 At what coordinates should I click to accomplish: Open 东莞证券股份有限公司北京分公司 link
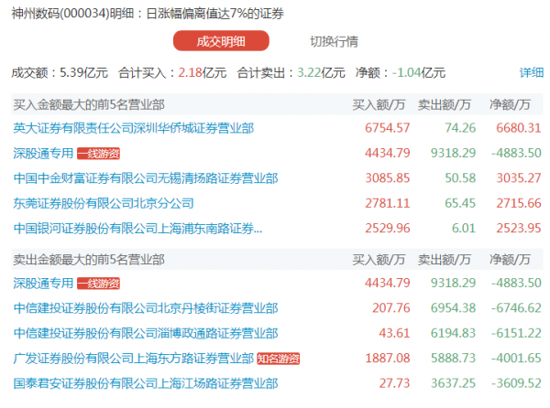[104, 203]
